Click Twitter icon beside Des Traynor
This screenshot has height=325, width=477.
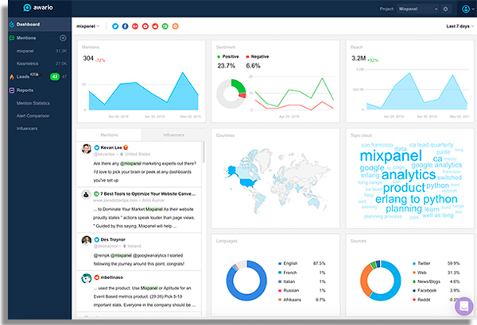97,239
